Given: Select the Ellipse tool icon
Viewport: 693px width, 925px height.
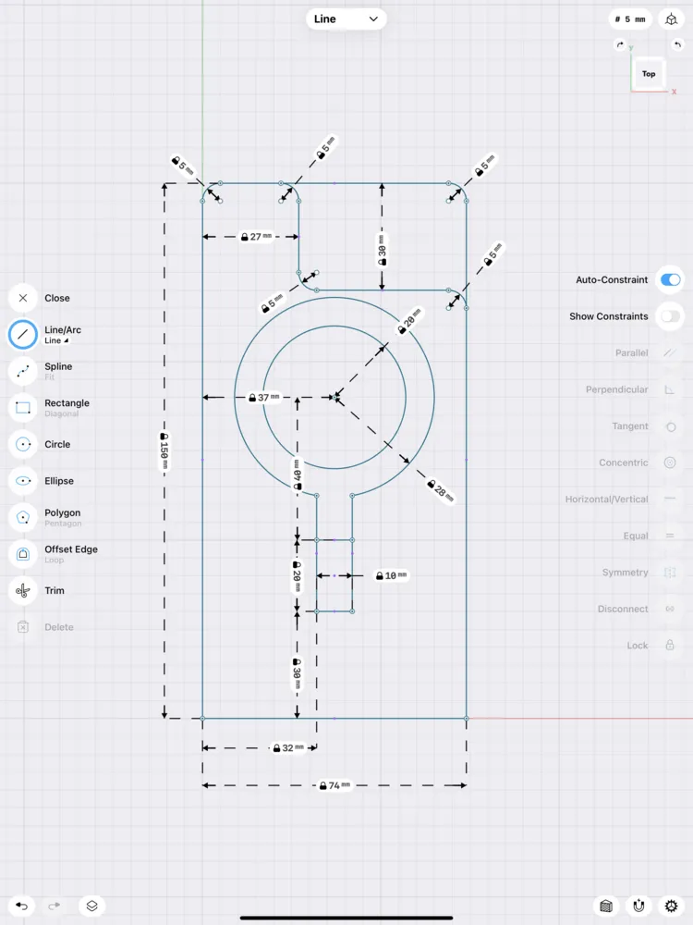Looking at the screenshot, I should pos(23,481).
